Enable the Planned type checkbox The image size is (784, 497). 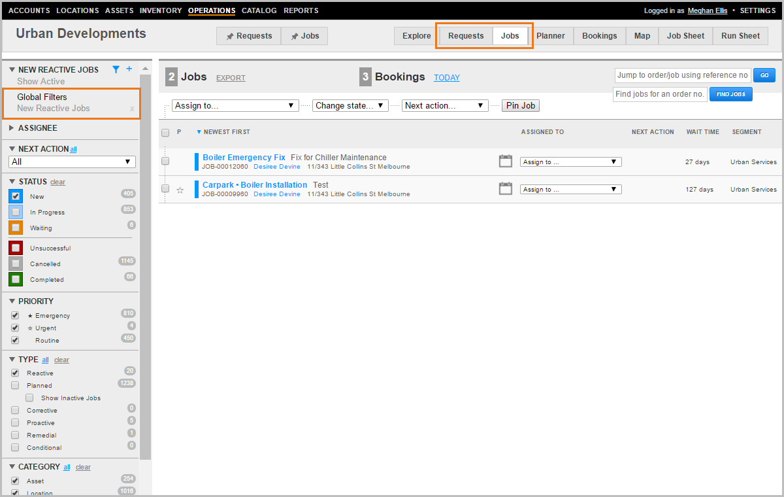15,385
